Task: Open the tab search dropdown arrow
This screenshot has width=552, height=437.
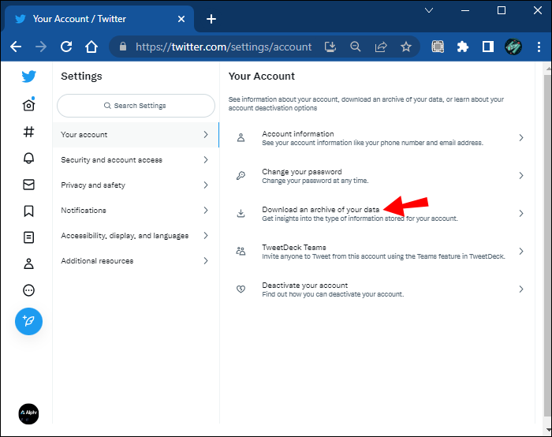Action: coord(429,10)
